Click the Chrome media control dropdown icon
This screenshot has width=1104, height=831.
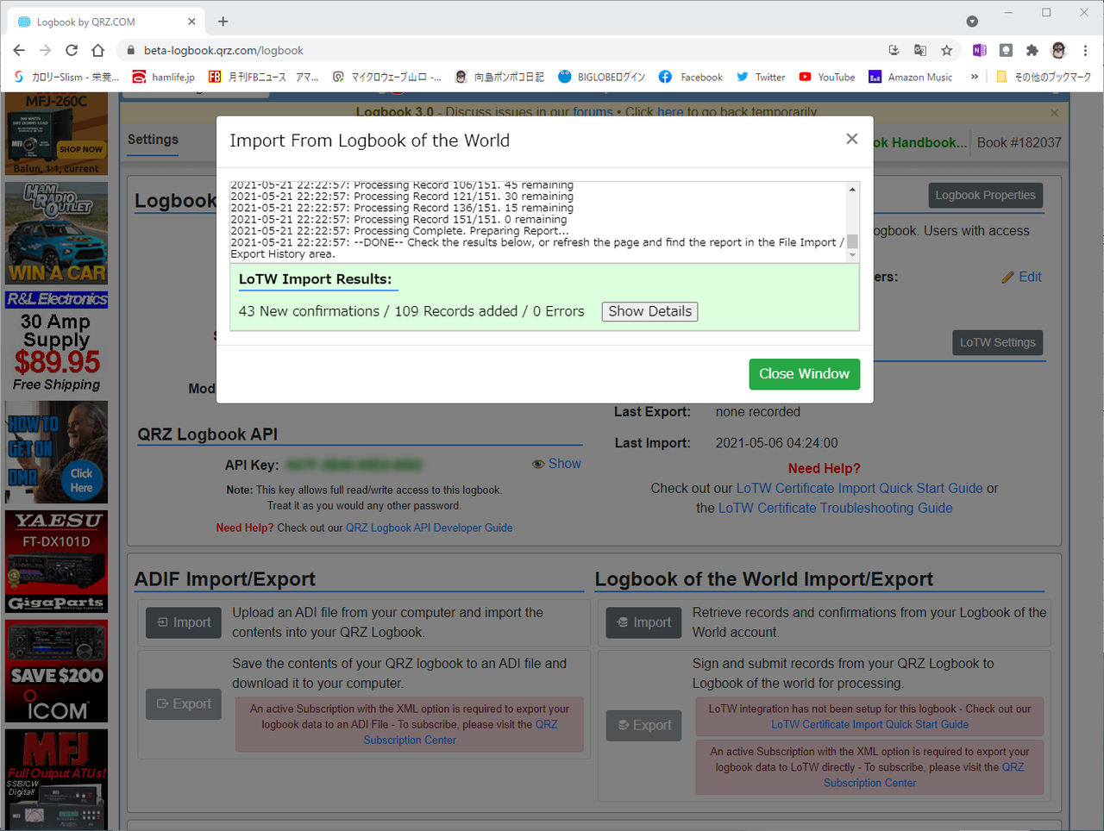click(x=972, y=22)
